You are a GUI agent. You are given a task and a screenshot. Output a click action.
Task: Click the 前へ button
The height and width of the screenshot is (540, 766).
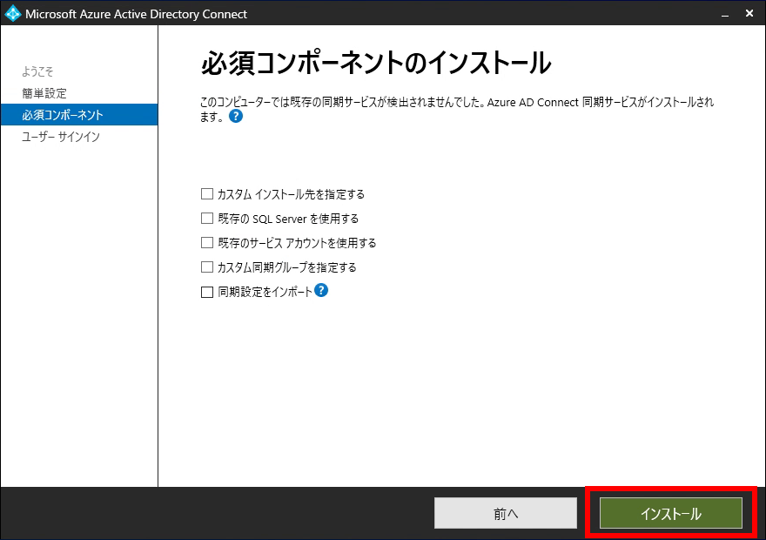coord(506,513)
